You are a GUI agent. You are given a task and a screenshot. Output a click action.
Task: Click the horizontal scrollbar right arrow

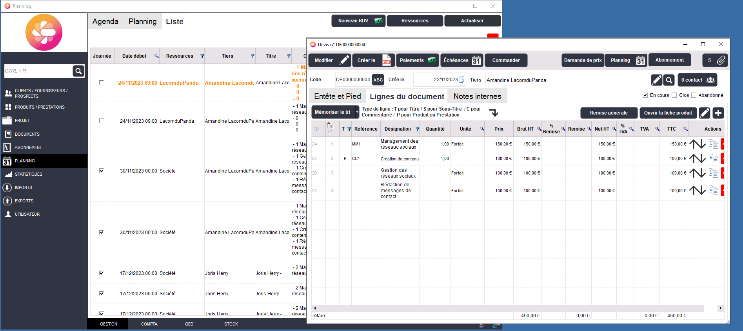tap(720, 308)
